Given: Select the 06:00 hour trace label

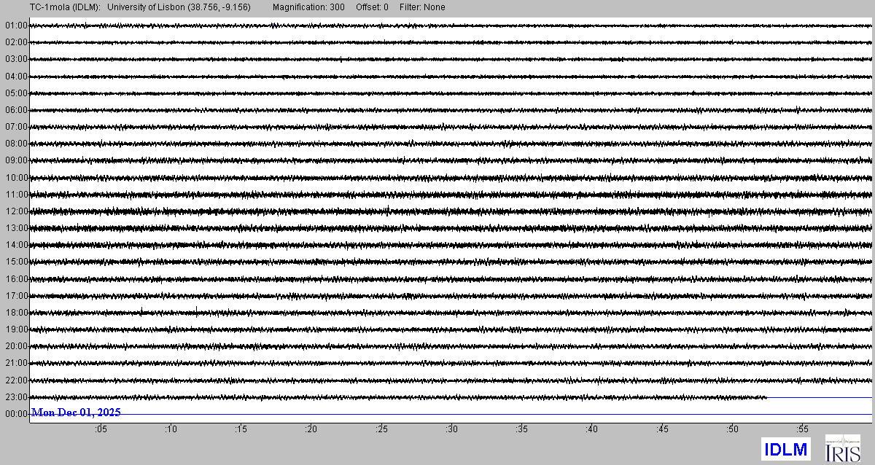Looking at the screenshot, I should click(15, 110).
